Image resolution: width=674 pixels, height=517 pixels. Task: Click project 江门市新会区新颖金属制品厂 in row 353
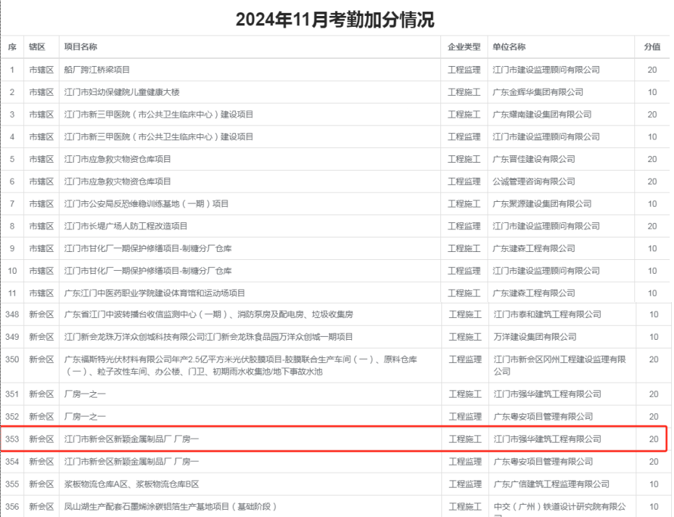click(x=131, y=439)
